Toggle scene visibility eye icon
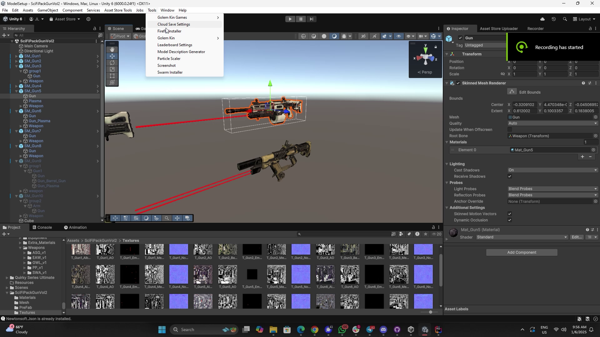The image size is (600, 337). point(399,37)
